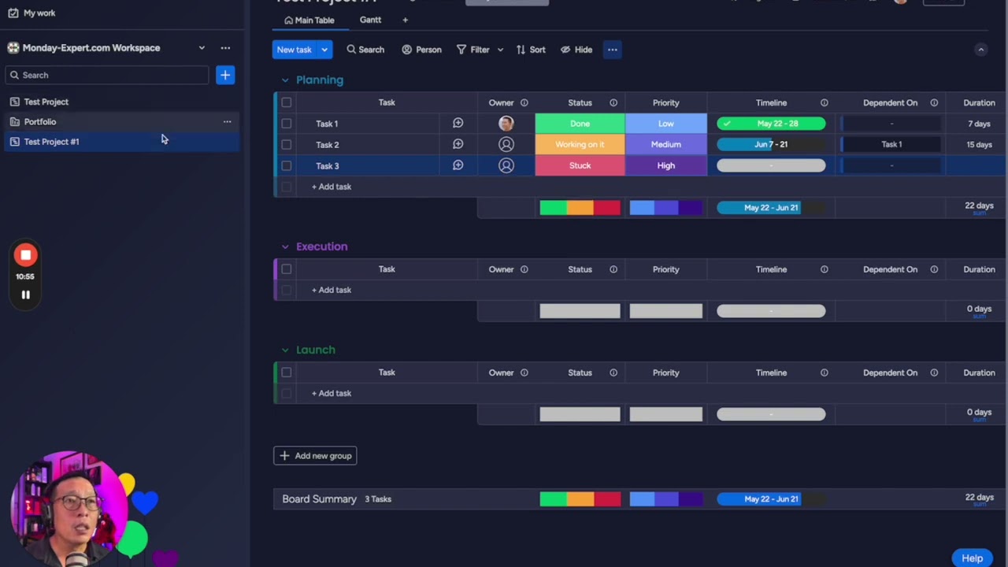The image size is (1008, 567).
Task: Open My work from sidebar
Action: (x=31, y=13)
